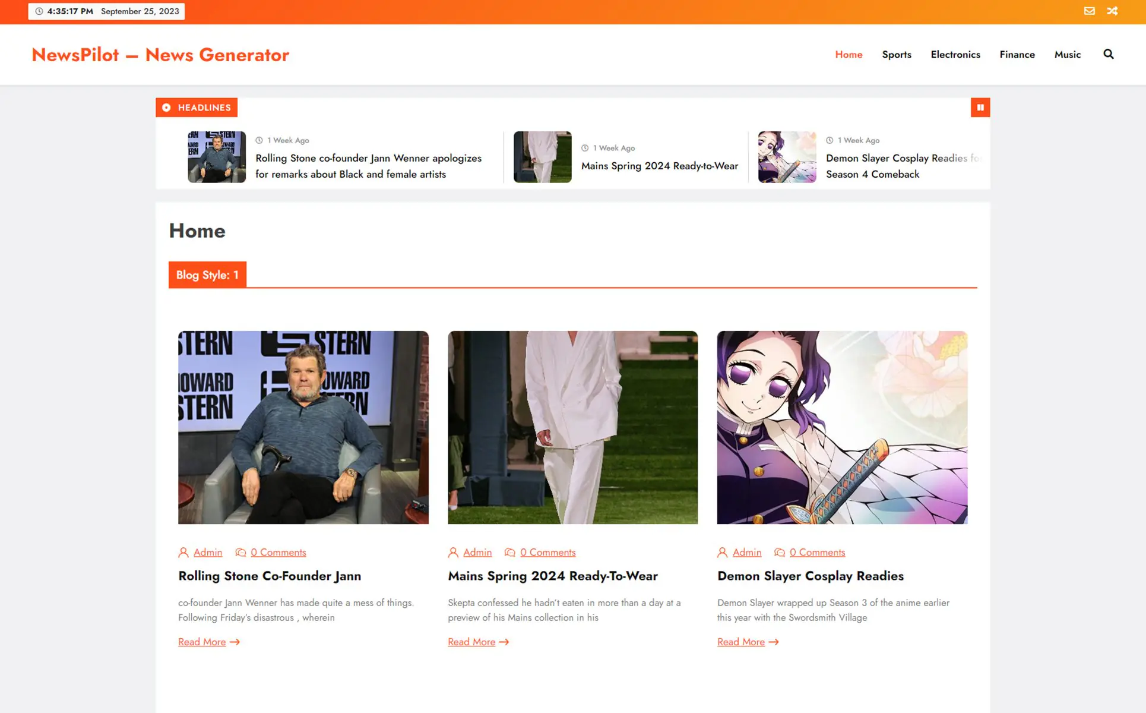Open 0 Comments on Demon Slayer post

coord(817,553)
